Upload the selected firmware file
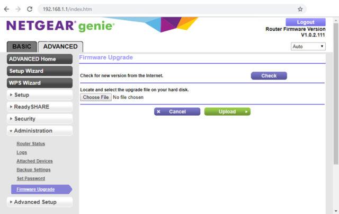The width and height of the screenshot is (339, 214). tap(227, 112)
